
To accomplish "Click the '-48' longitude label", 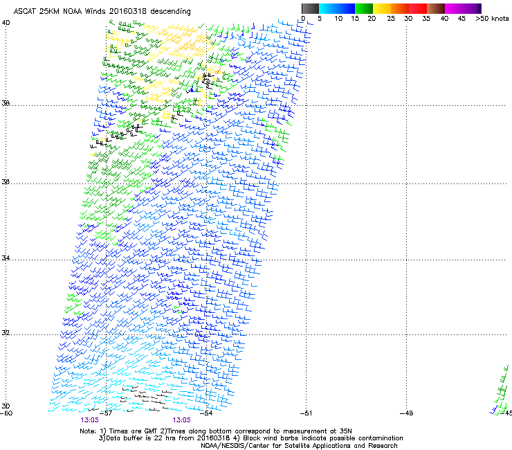I will pos(406,413).
